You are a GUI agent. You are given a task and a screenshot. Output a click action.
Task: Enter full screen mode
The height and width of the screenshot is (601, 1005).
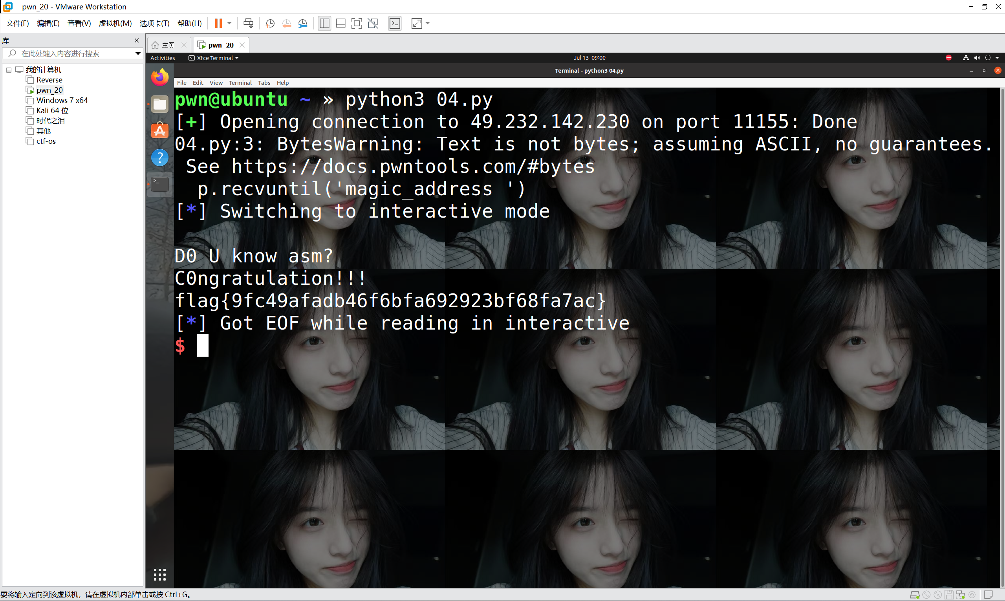pos(357,24)
